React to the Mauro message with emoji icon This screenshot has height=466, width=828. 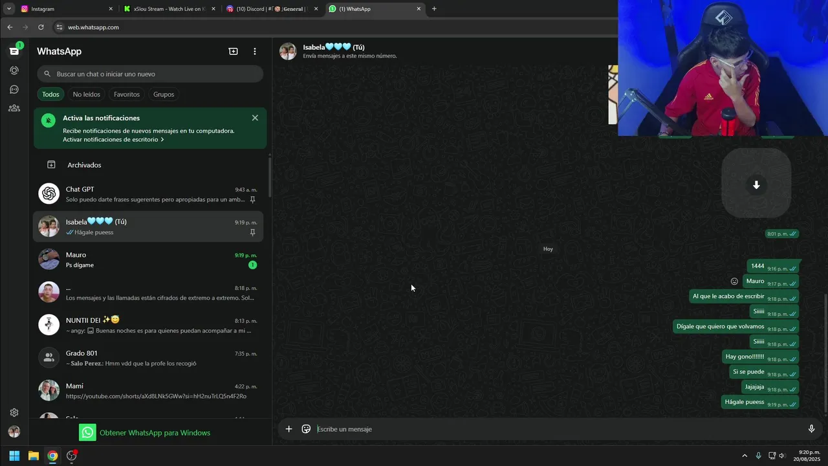coord(734,282)
